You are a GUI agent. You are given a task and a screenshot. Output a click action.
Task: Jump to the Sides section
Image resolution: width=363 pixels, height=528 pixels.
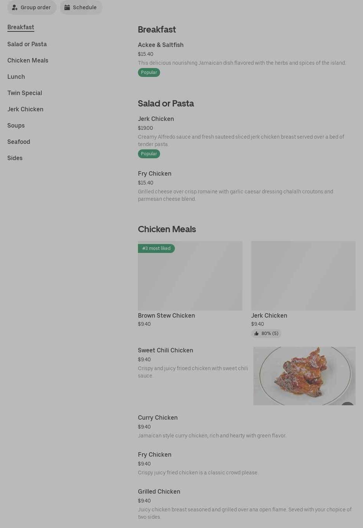[x=15, y=158]
